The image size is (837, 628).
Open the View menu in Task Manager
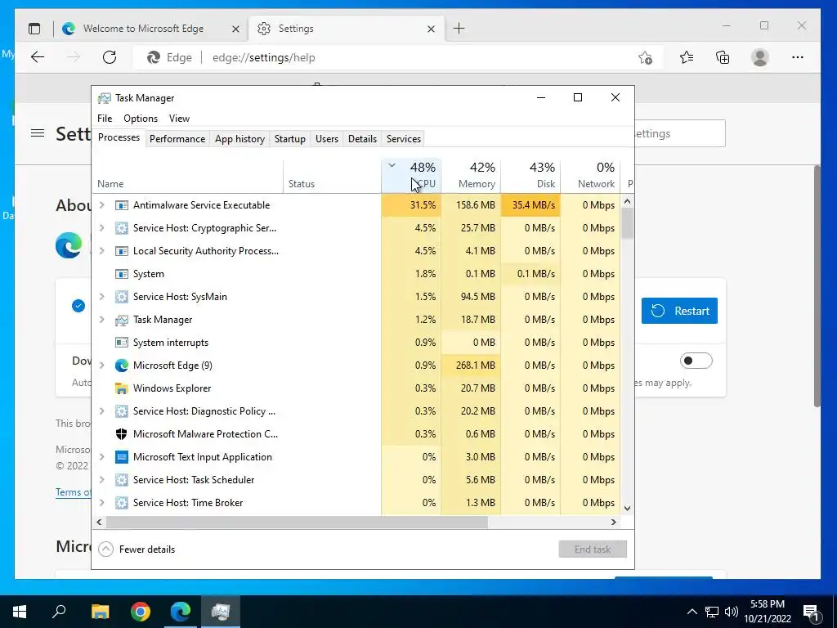pos(179,119)
